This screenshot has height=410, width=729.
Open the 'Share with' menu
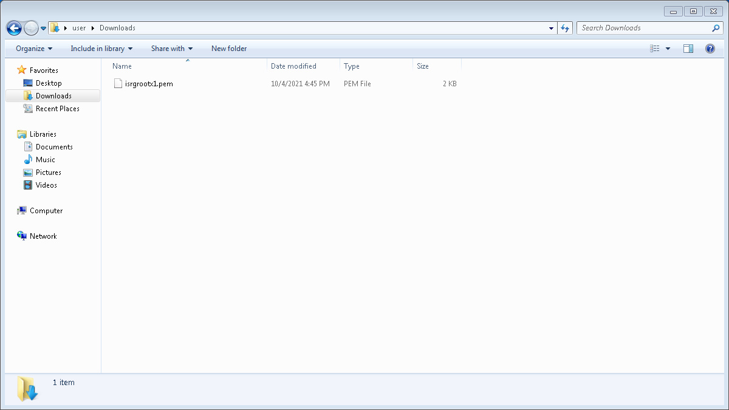click(172, 49)
